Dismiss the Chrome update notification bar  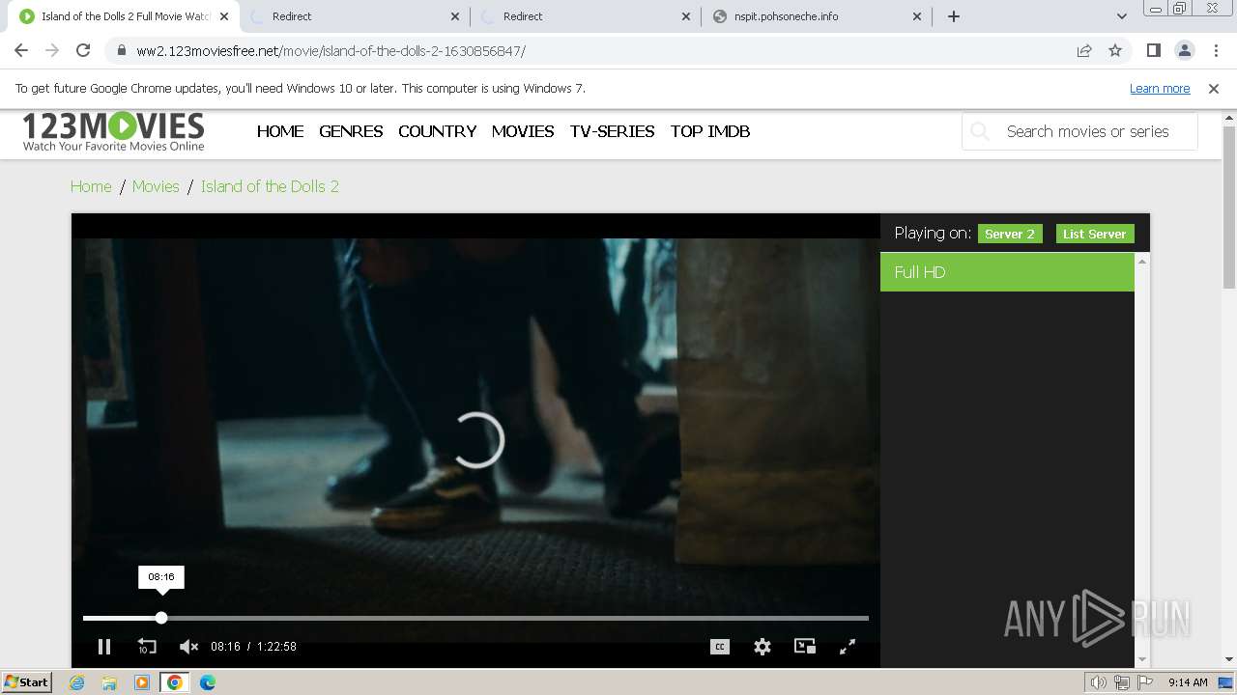point(1214,88)
